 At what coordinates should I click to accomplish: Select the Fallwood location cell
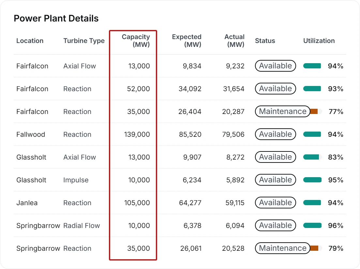click(x=31, y=134)
